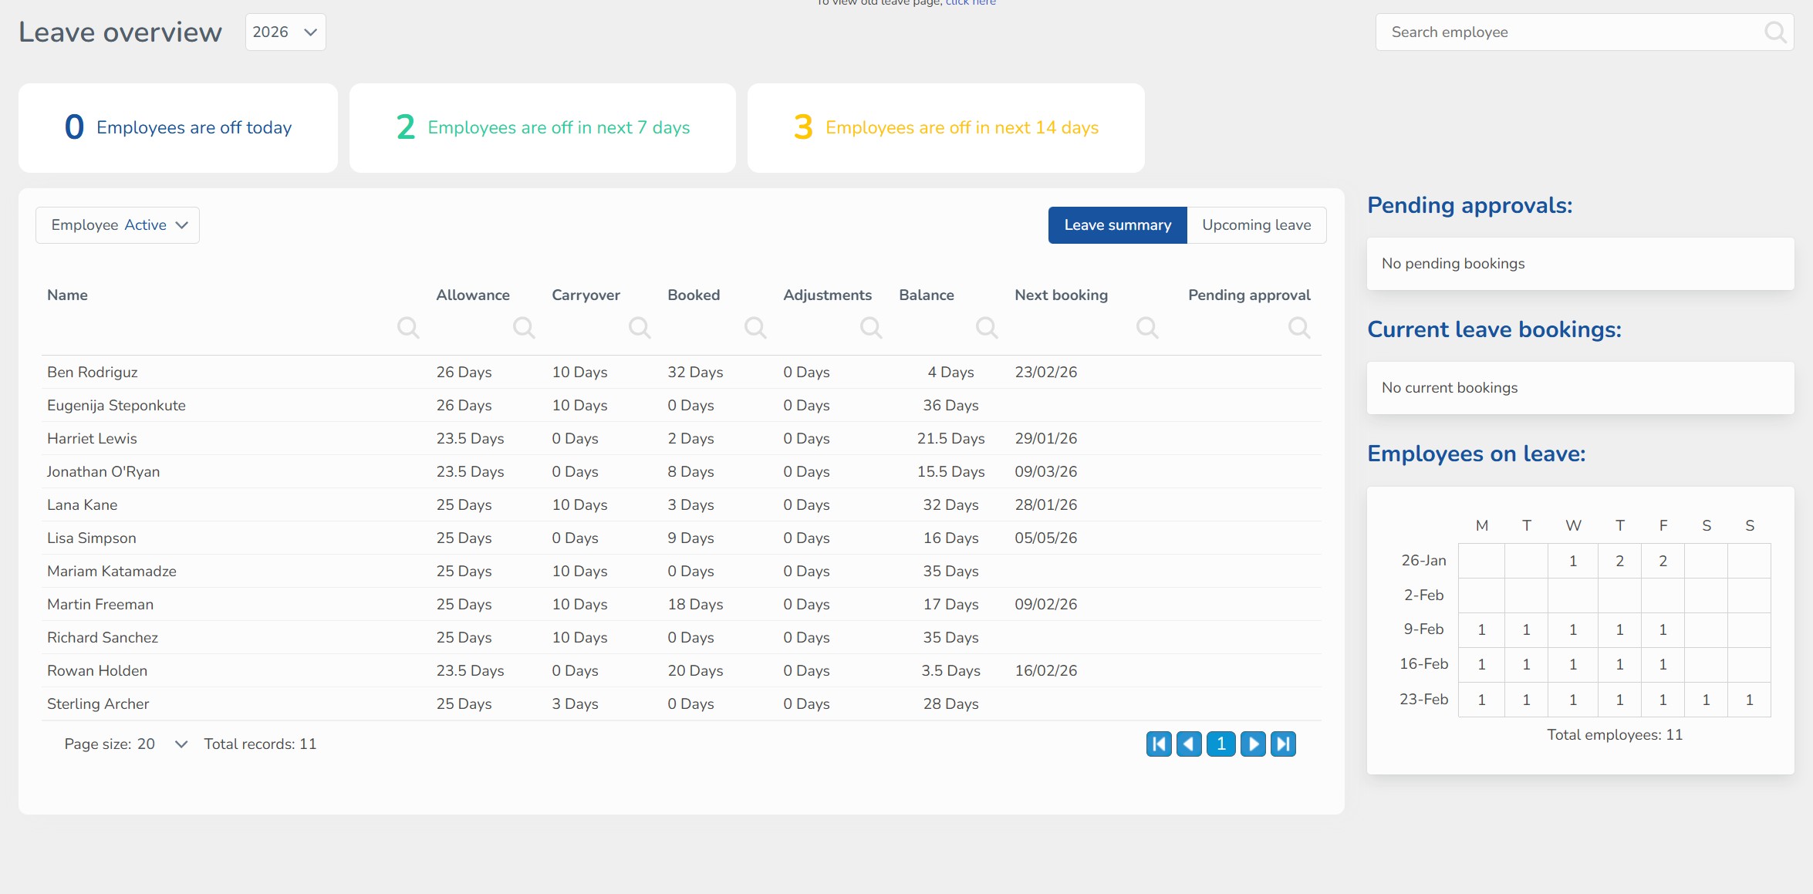
Task: Open the Employees are off today card
Action: [178, 128]
